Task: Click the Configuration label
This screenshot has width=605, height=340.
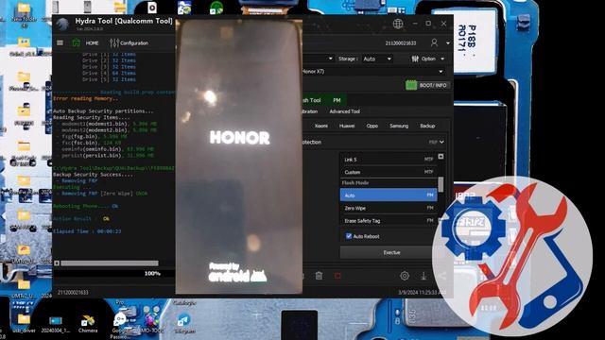Action: point(134,43)
